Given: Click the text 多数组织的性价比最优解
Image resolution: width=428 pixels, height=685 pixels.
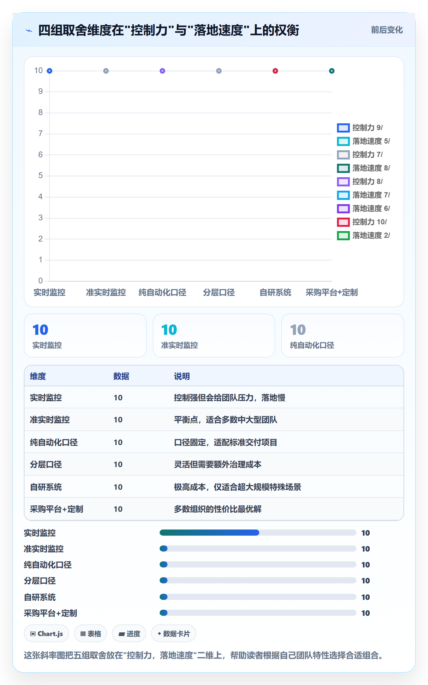Looking at the screenshot, I should click(x=218, y=509).
